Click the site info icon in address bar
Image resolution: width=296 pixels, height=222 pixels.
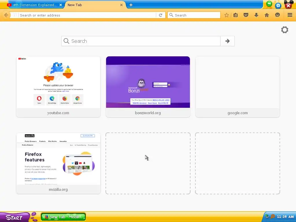click(x=15, y=15)
